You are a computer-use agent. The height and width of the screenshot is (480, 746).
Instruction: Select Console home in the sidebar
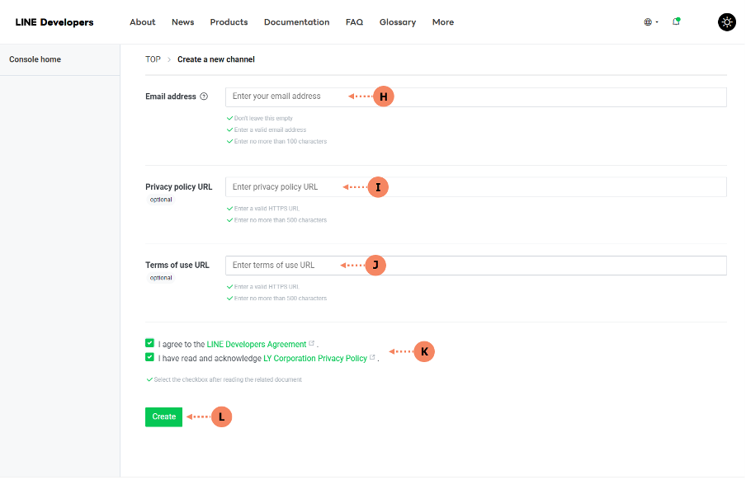click(x=35, y=59)
